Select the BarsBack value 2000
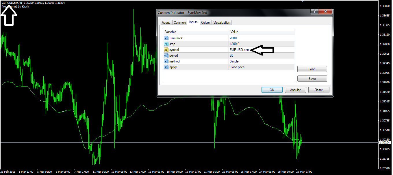The height and width of the screenshot is (175, 393). click(x=233, y=38)
